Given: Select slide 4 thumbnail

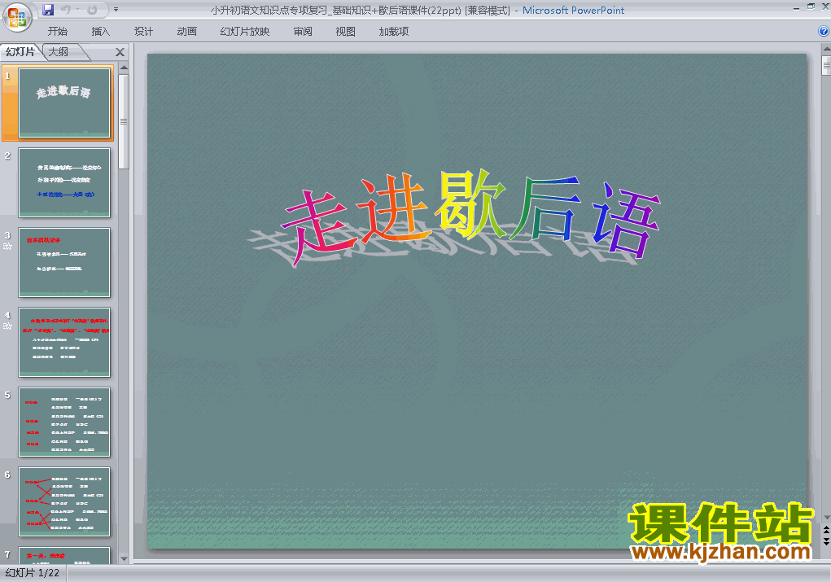Looking at the screenshot, I should [64, 343].
